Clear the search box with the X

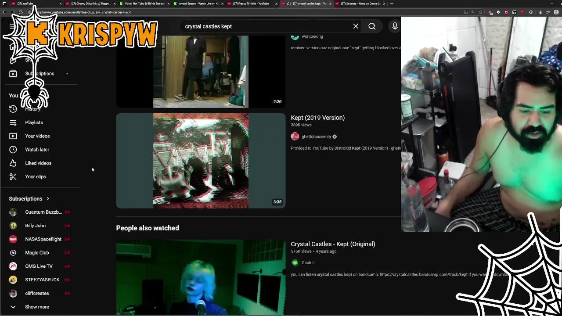[x=356, y=26]
